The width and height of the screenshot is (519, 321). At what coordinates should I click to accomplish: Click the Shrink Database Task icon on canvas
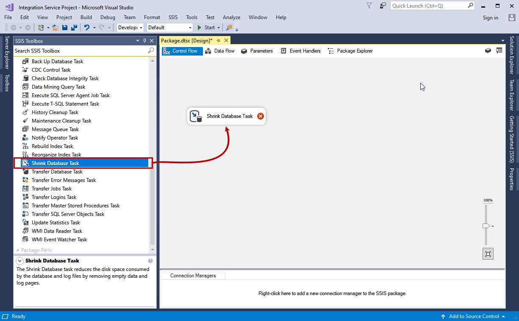pos(196,116)
